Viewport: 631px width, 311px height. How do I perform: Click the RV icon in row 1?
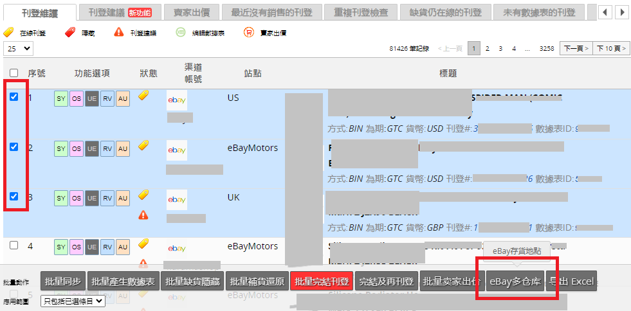point(107,100)
